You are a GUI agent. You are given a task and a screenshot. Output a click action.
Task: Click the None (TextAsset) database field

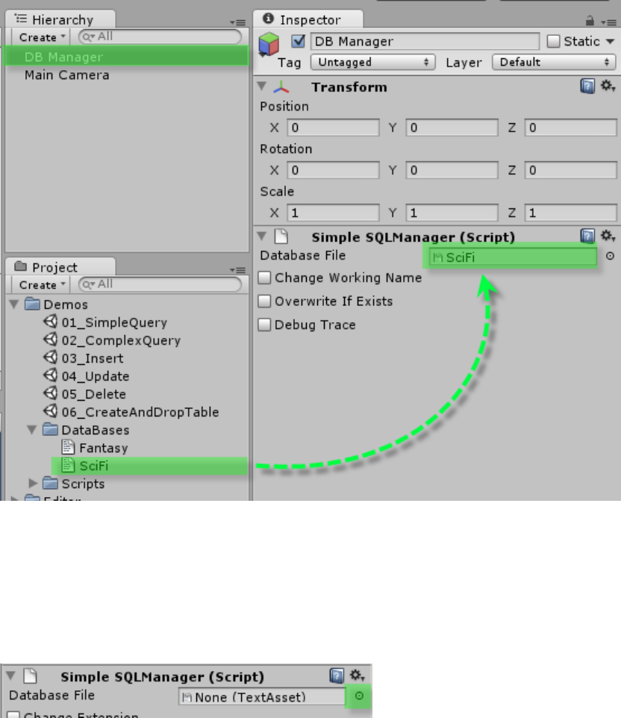pyautogui.click(x=261, y=696)
